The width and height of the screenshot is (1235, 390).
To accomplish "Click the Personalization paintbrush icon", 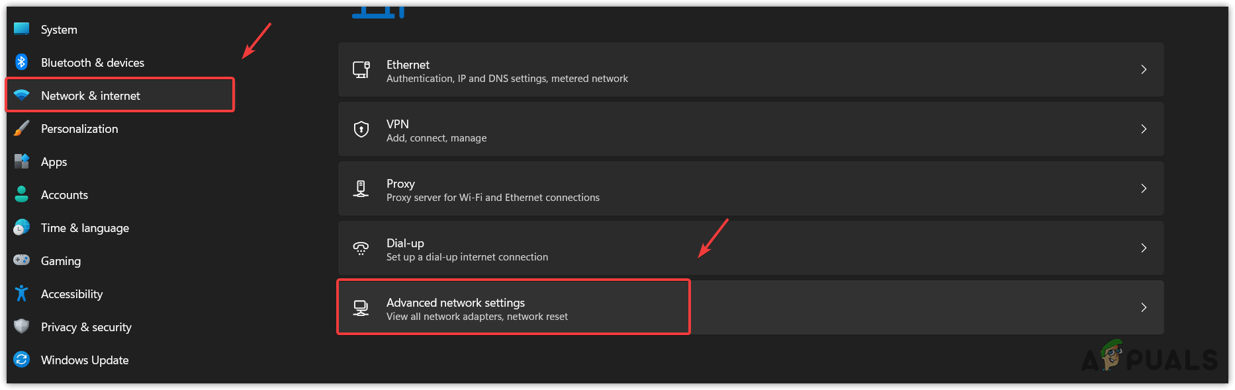I will tap(21, 128).
